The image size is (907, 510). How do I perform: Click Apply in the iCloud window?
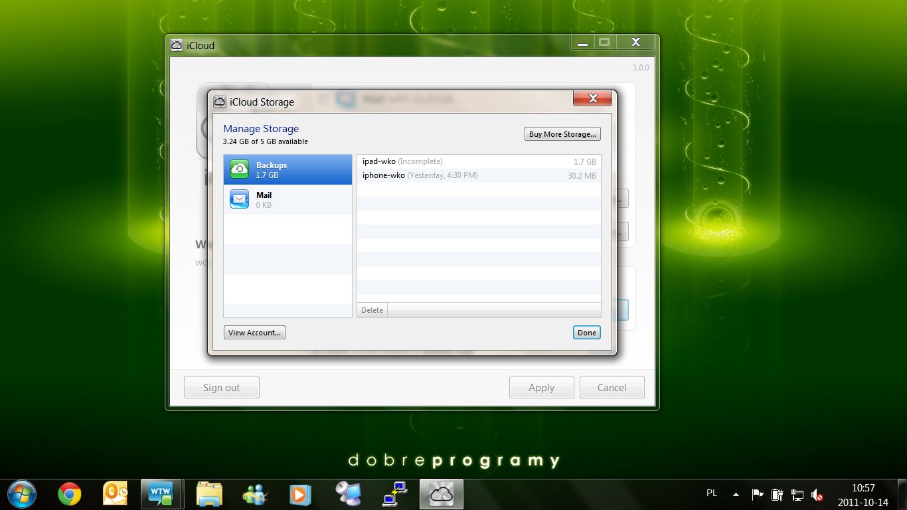coord(541,388)
